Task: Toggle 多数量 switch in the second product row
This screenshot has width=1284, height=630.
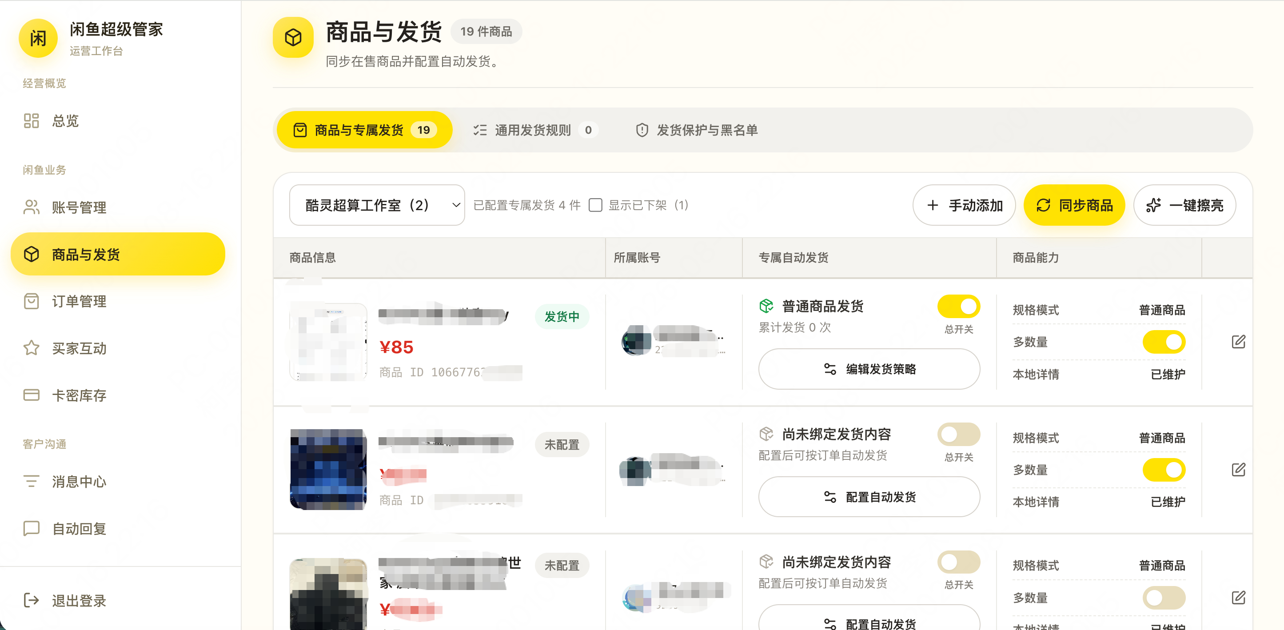Action: 1164,470
